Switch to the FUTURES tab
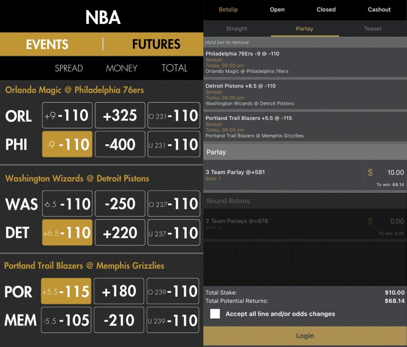Viewport: 407px width, 347px height. tap(156, 44)
